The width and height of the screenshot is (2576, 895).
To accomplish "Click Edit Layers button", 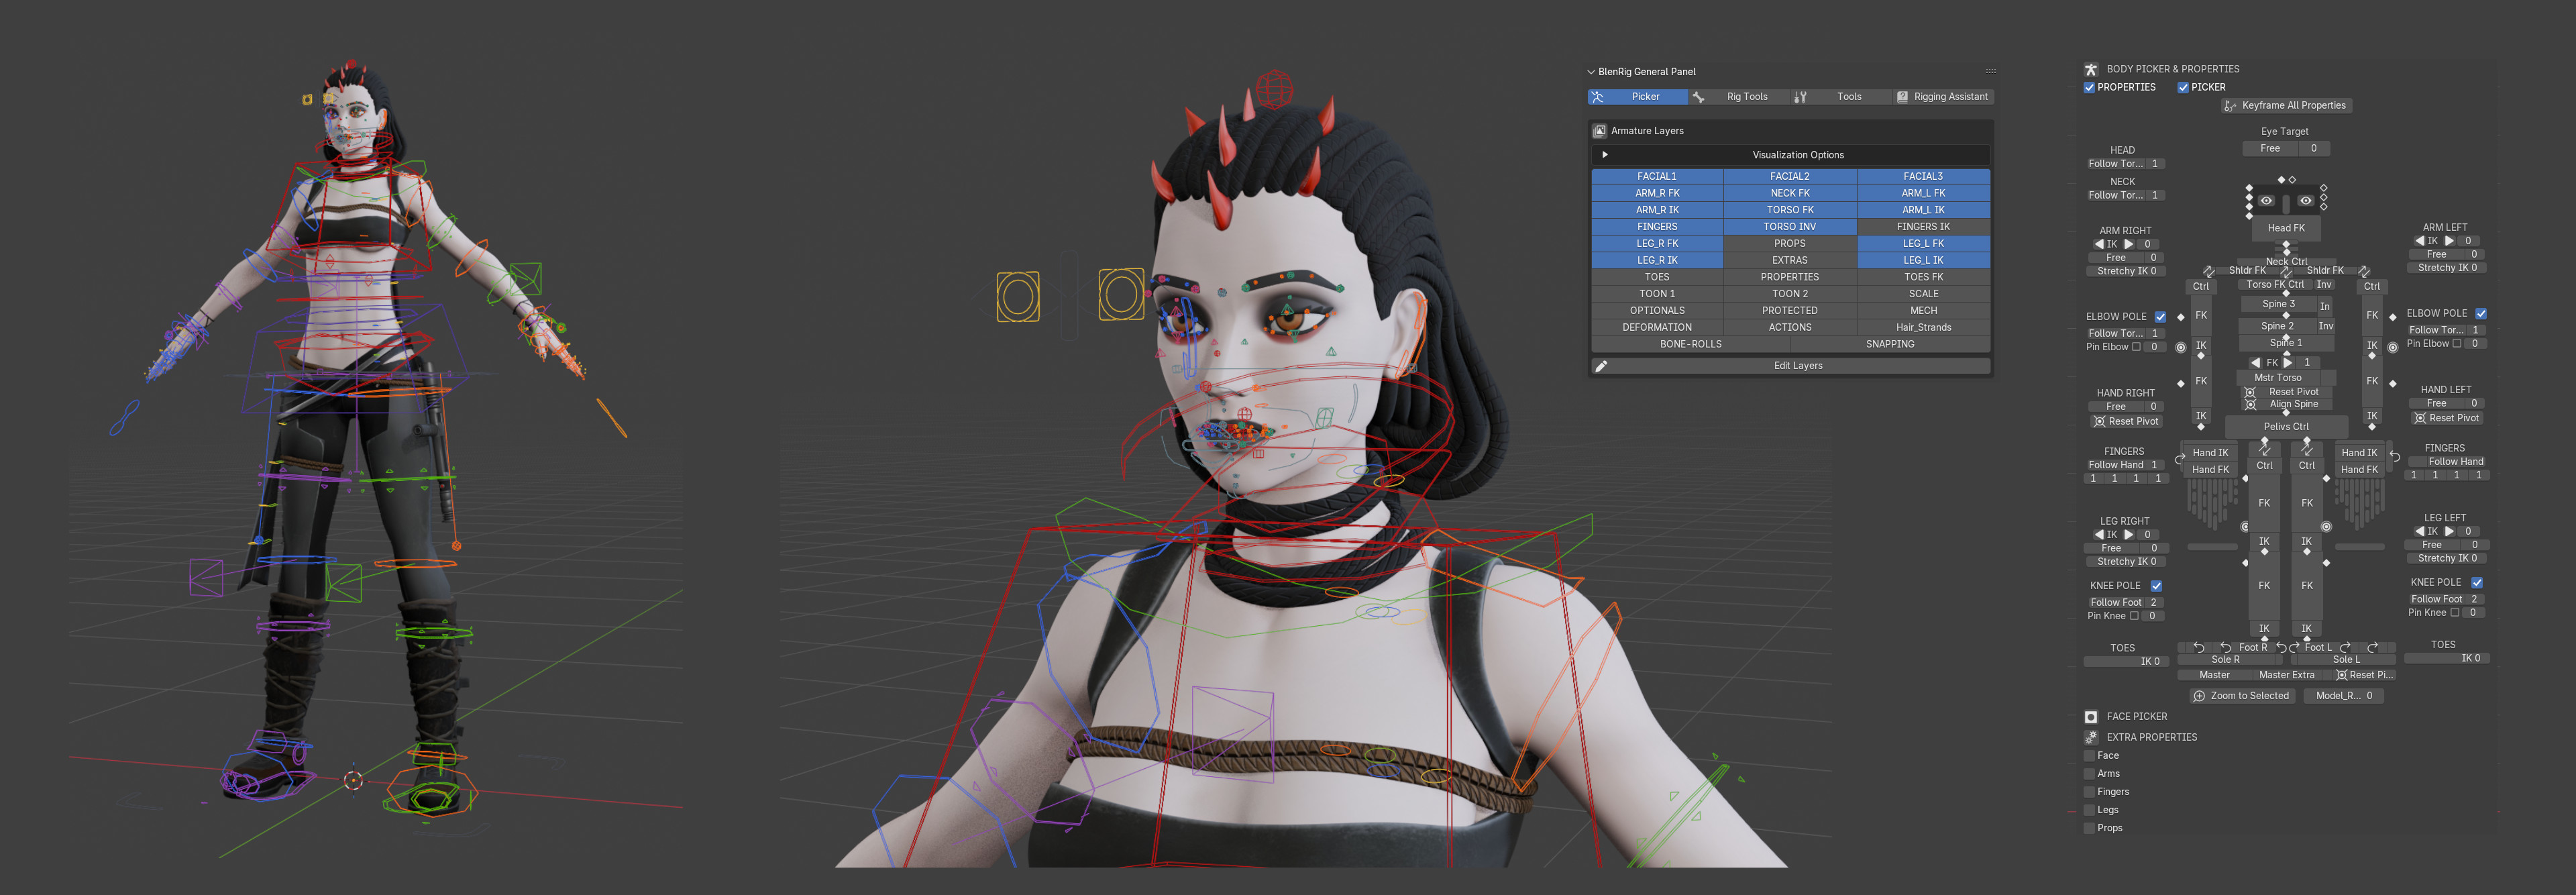I will pyautogui.click(x=1790, y=366).
